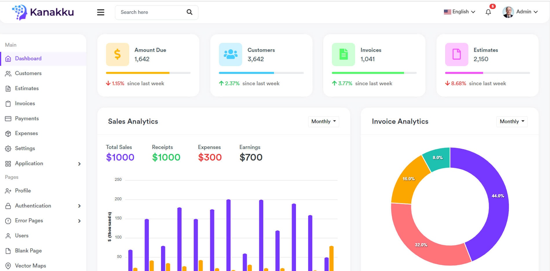
Task: Click the 1.15% decrease on Amount Due card
Action: click(115, 83)
